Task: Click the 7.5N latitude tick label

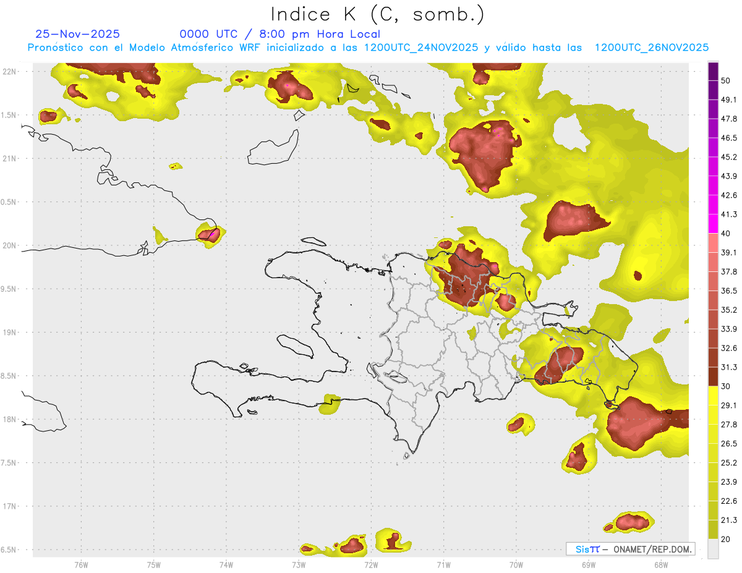Action: 9,463
